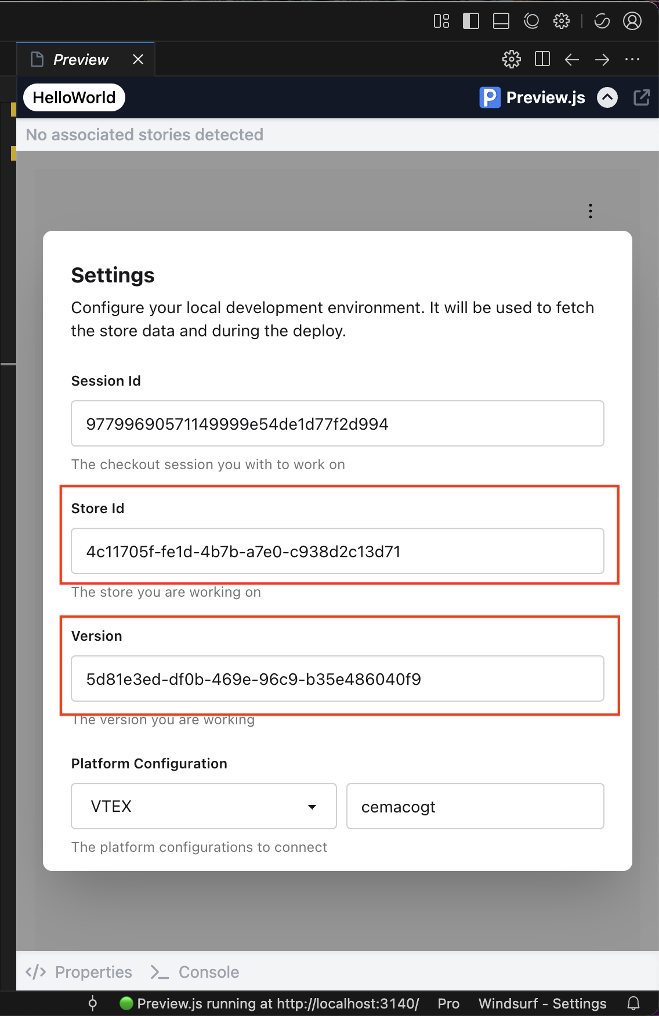The width and height of the screenshot is (659, 1016).
Task: Toggle the primary side bar icon
Action: pyautogui.click(x=471, y=21)
